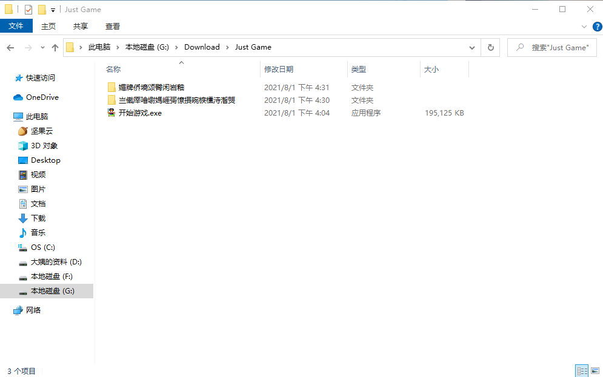
Task: Open the recent locations dropdown arrow
Action: [x=42, y=48]
